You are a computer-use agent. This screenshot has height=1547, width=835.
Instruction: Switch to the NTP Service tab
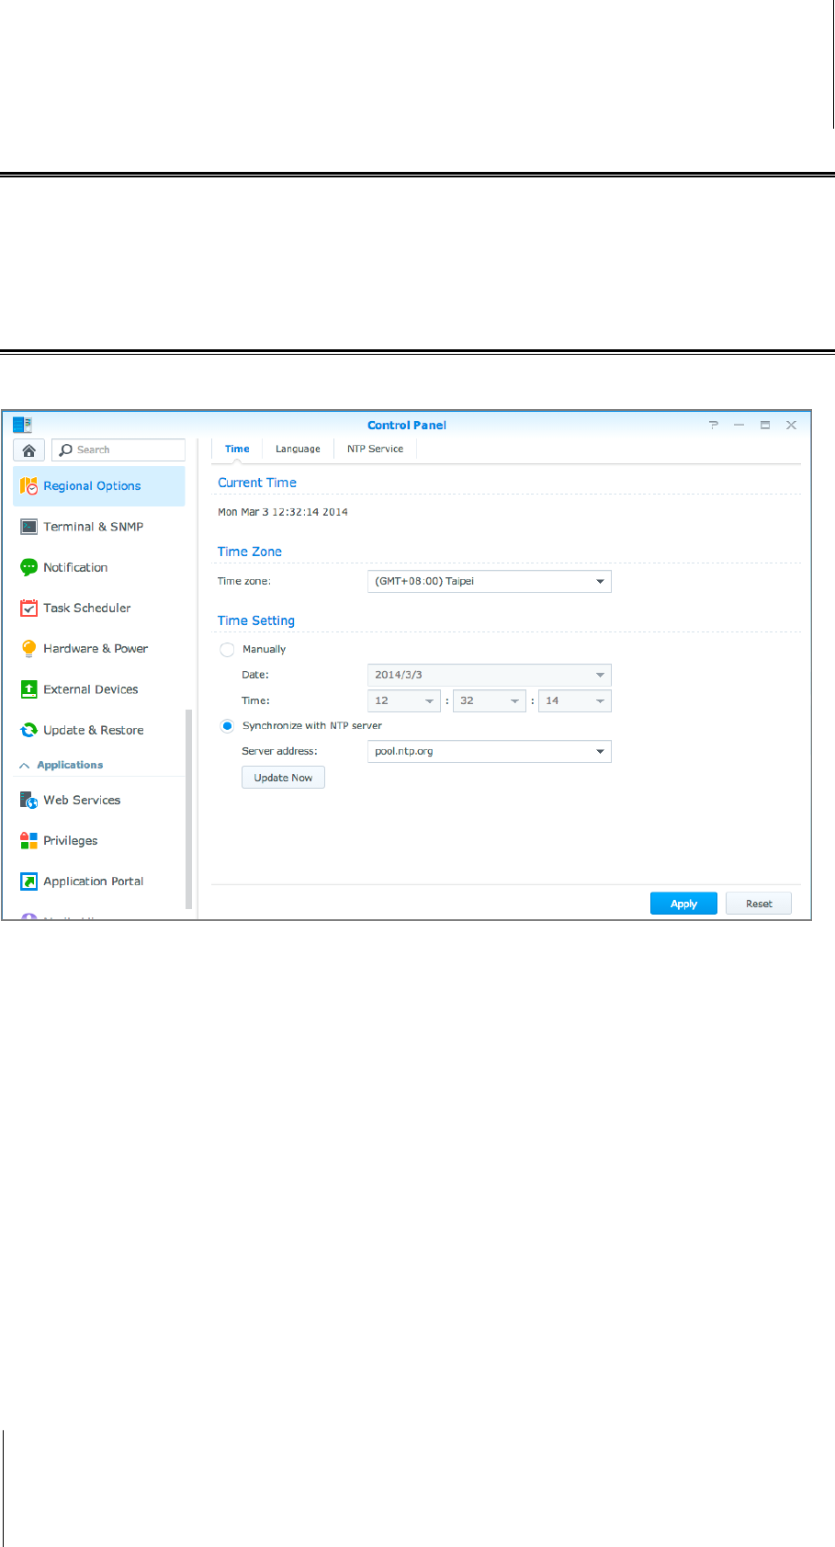[x=375, y=449]
